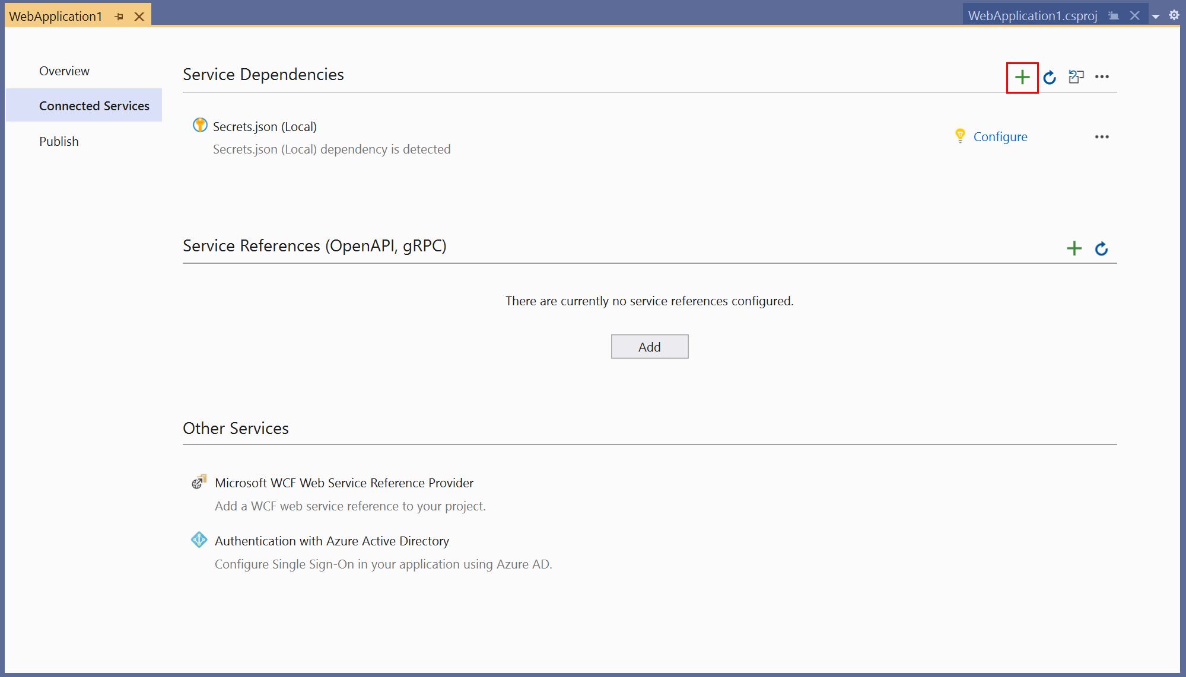Click Add button for service references

click(649, 347)
